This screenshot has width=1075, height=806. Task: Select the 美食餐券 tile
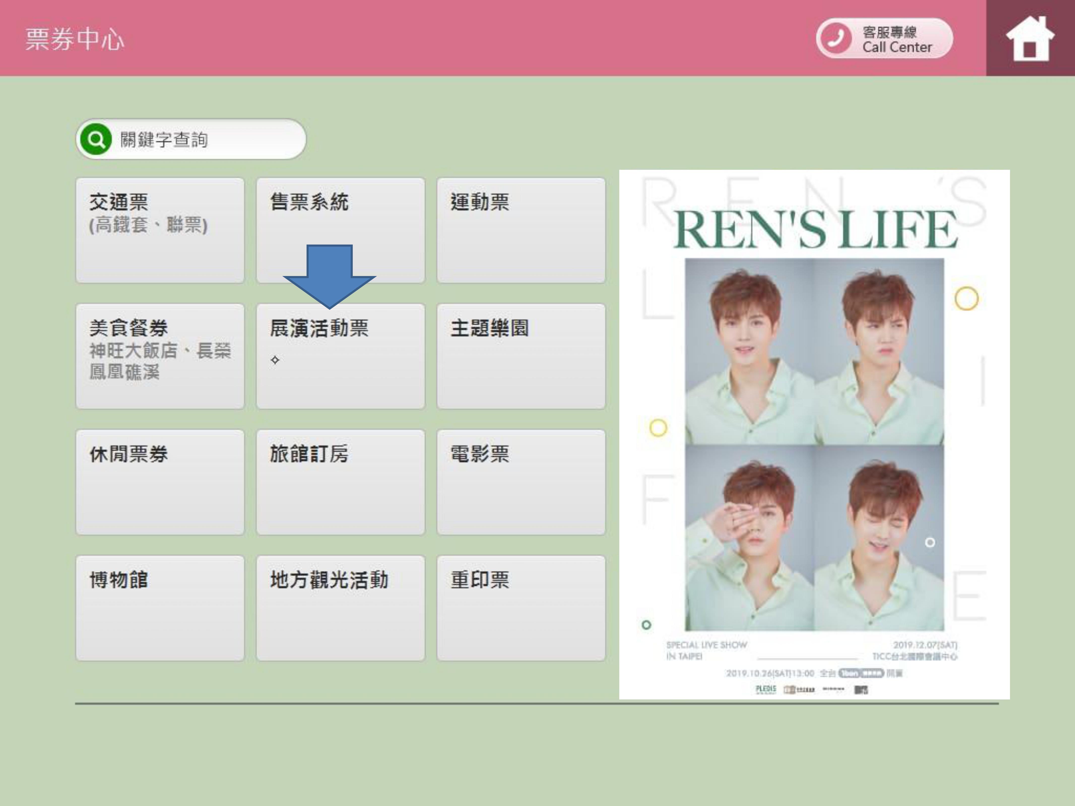(x=160, y=356)
